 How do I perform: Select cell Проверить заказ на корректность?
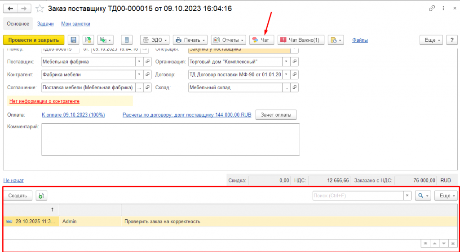click(289, 222)
